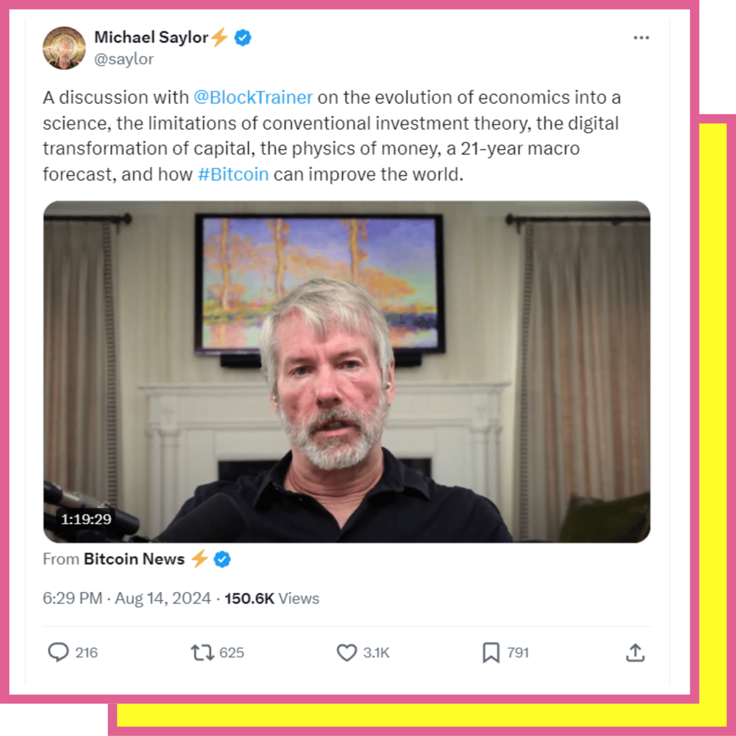Open the Bitcoin News source link
The width and height of the screenshot is (736, 736).
pyautogui.click(x=134, y=559)
